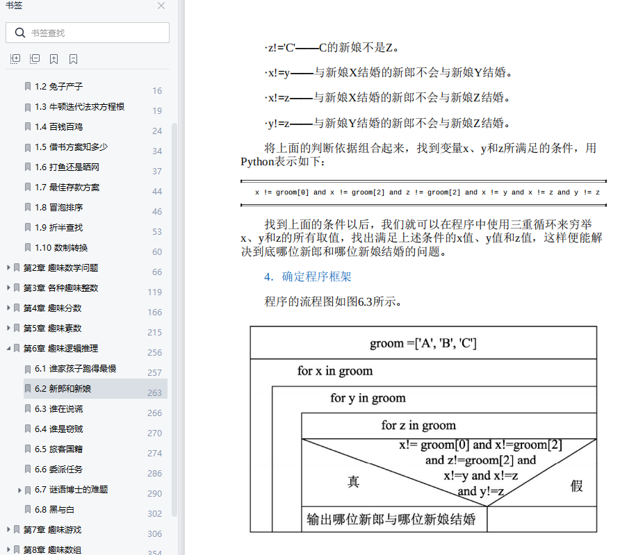Open bookmark 6.3 谁在说谎

click(x=58, y=409)
